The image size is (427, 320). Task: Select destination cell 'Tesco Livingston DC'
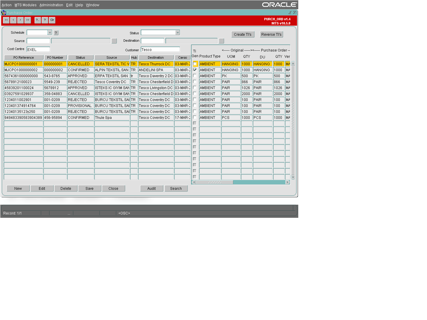coord(156,88)
